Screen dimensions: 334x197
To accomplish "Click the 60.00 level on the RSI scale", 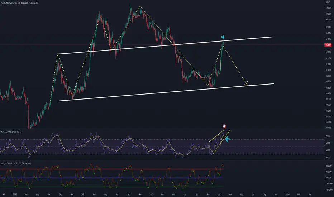I will [x=328, y=143].
